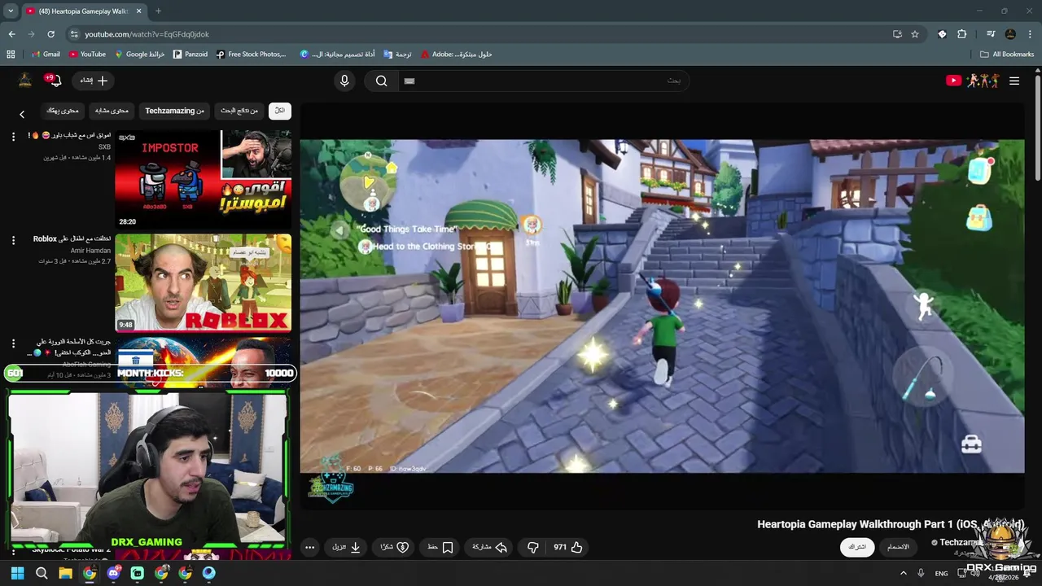Open the Panzoid bookmark
Image resolution: width=1042 pixels, height=586 pixels.
(x=190, y=55)
